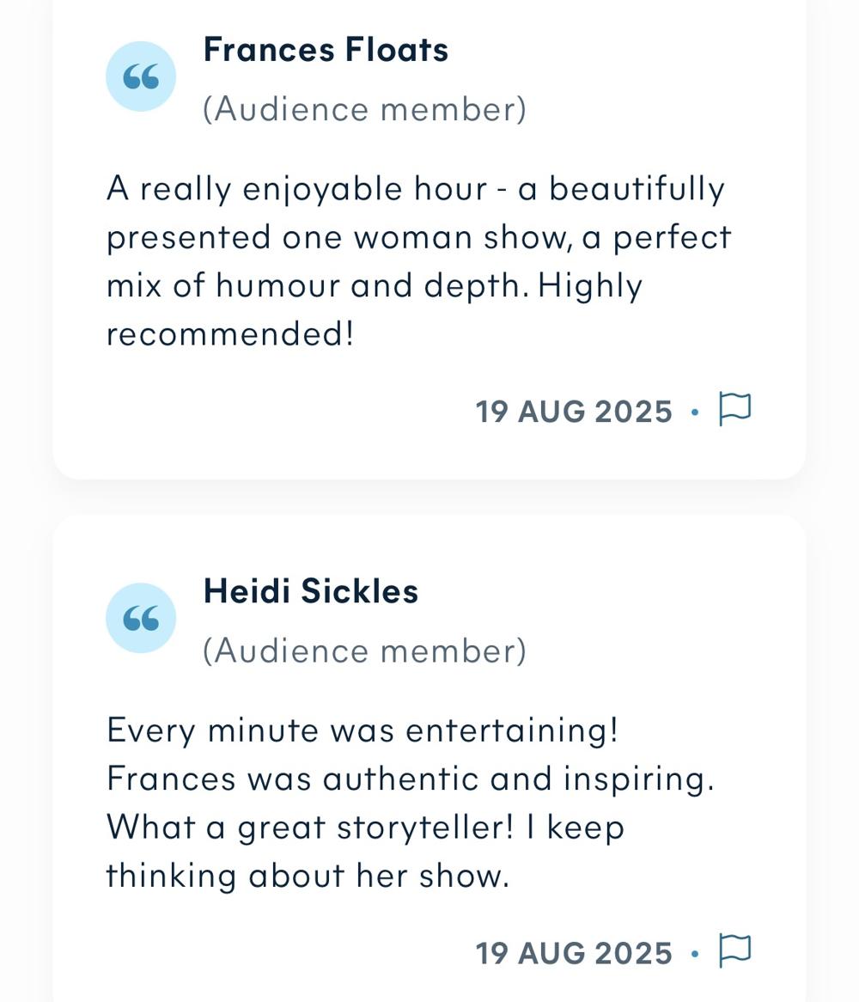Click Audience member label under Heidi Sickles
This screenshot has height=1002, width=859.
click(364, 651)
